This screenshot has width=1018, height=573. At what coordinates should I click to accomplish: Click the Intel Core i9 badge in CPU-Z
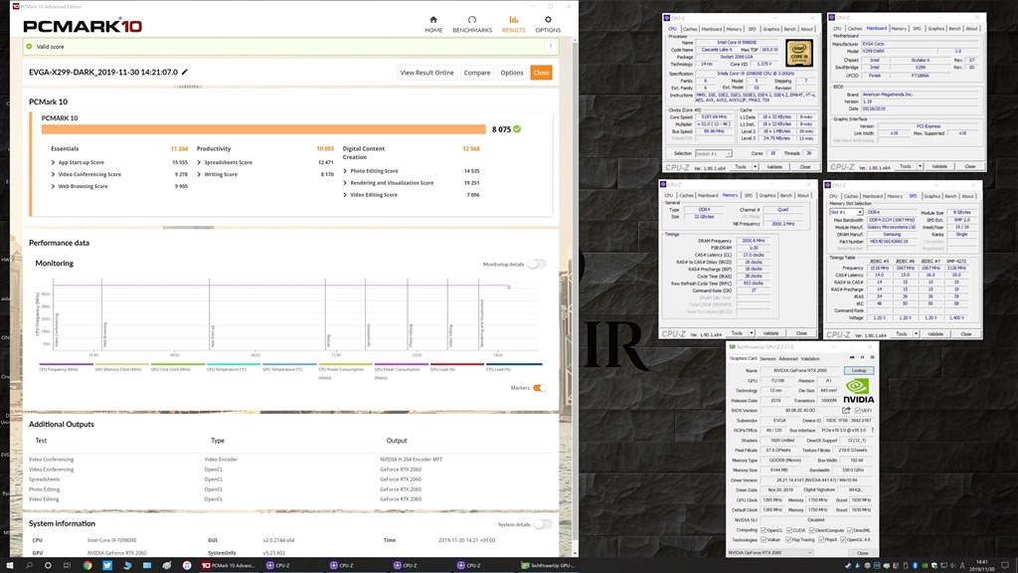tap(798, 54)
